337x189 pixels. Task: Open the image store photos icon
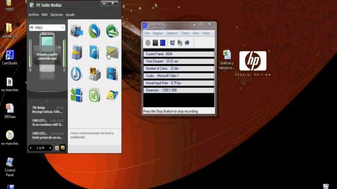pos(94,74)
